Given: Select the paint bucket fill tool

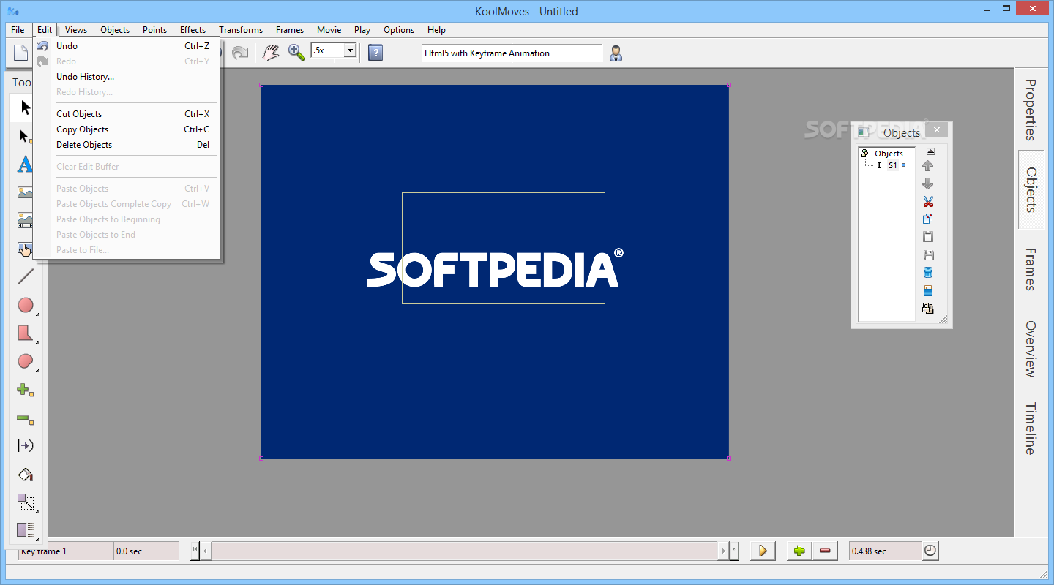Looking at the screenshot, I should point(26,475).
